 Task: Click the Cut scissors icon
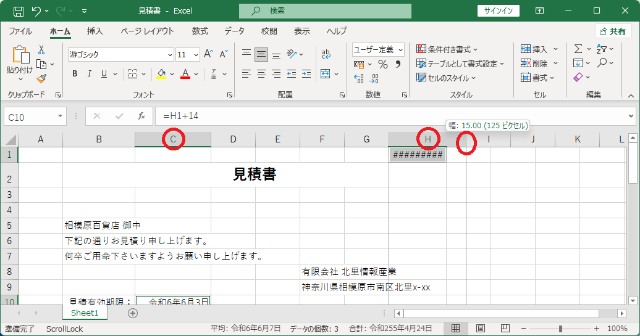tap(41, 50)
